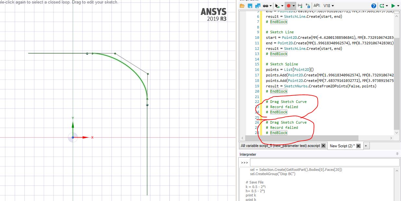Click the chain link icon
This screenshot has height=201, width=401.
[x=265, y=6]
